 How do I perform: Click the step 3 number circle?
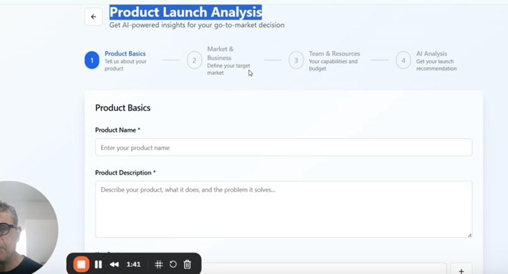tap(296, 60)
